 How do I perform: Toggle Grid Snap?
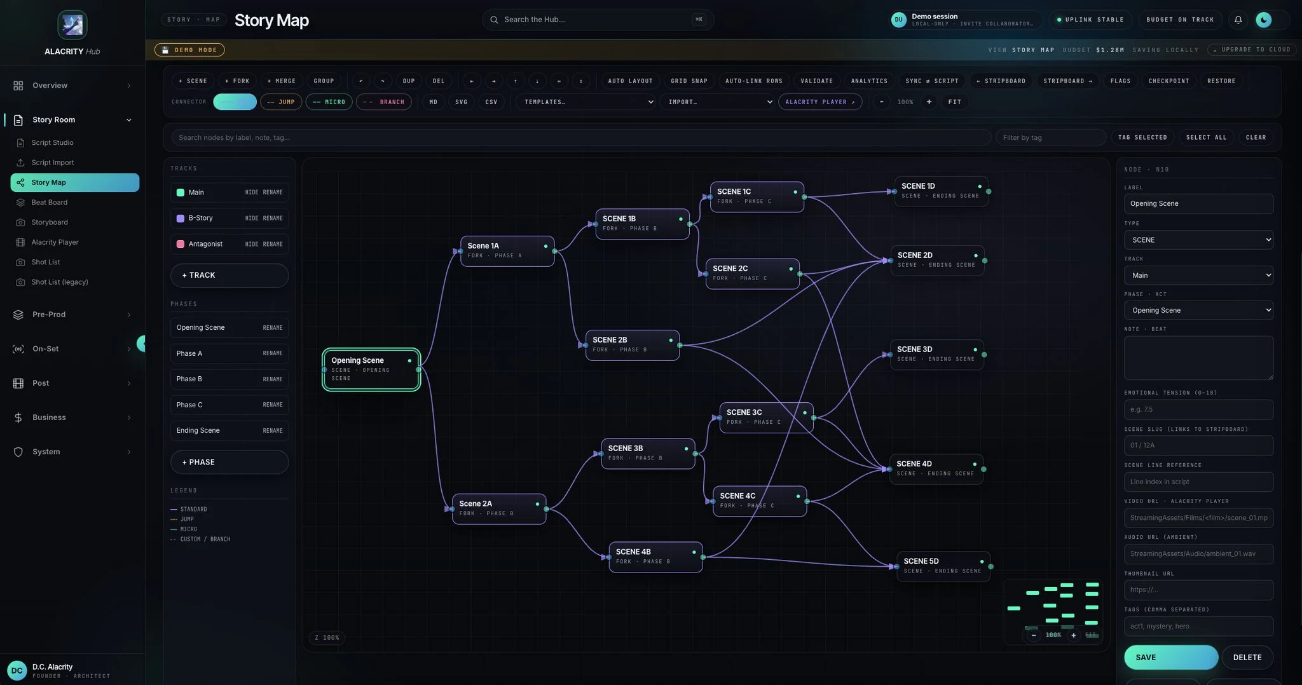(x=689, y=81)
